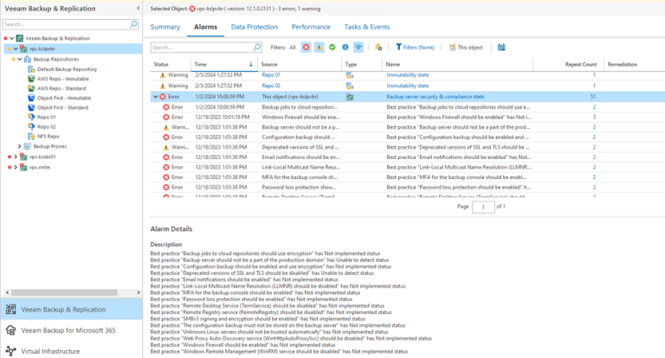Click the page number input field

pyautogui.click(x=483, y=208)
